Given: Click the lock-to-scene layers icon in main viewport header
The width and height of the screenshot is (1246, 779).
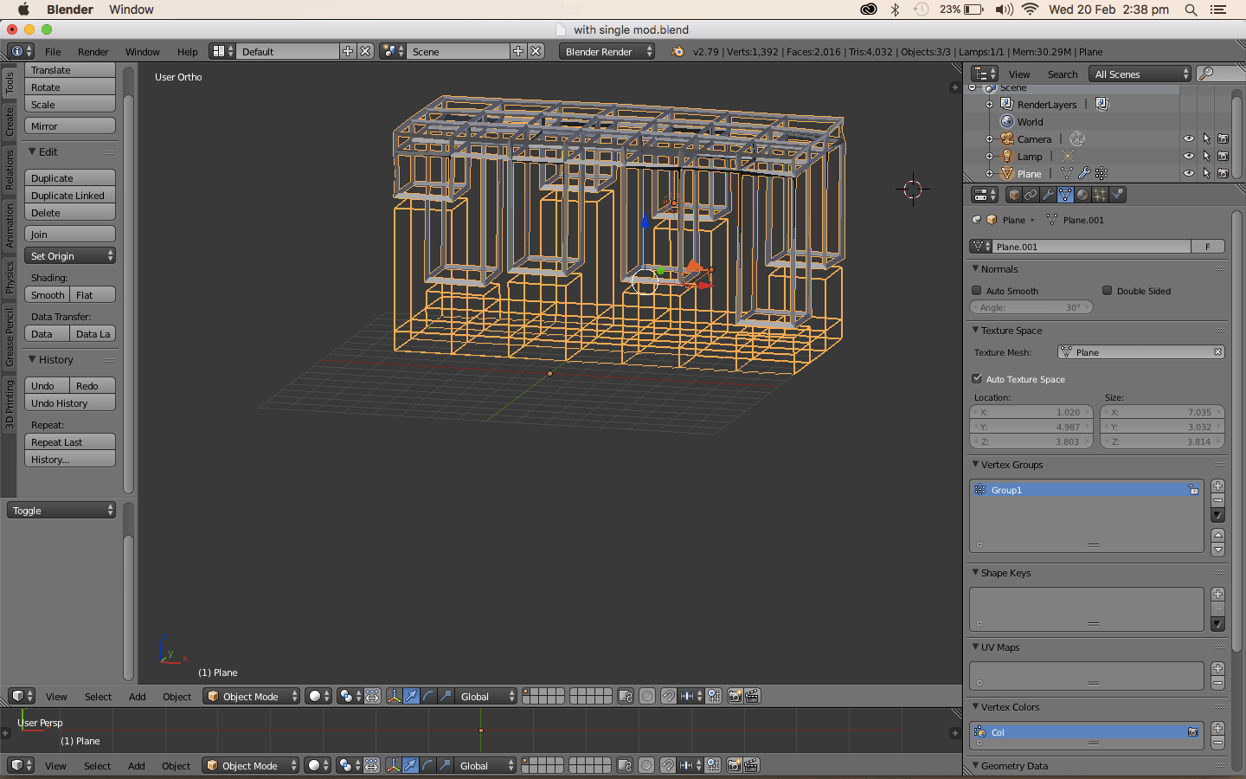Looking at the screenshot, I should [626, 696].
